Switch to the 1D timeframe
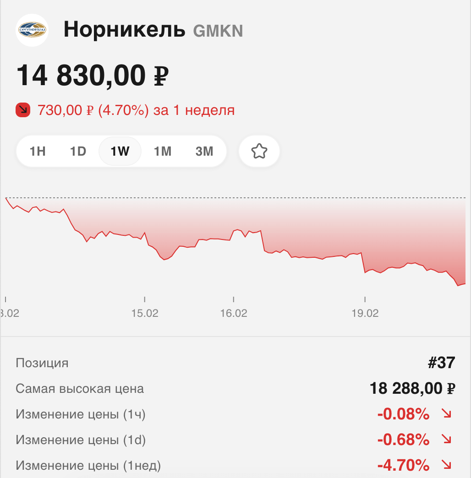Screen dimensions: 471x478 pyautogui.click(x=78, y=151)
